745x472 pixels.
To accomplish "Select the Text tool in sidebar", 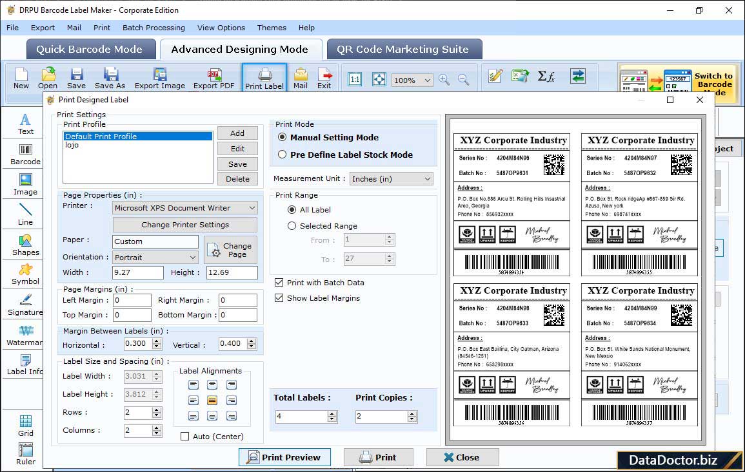I will click(25, 124).
